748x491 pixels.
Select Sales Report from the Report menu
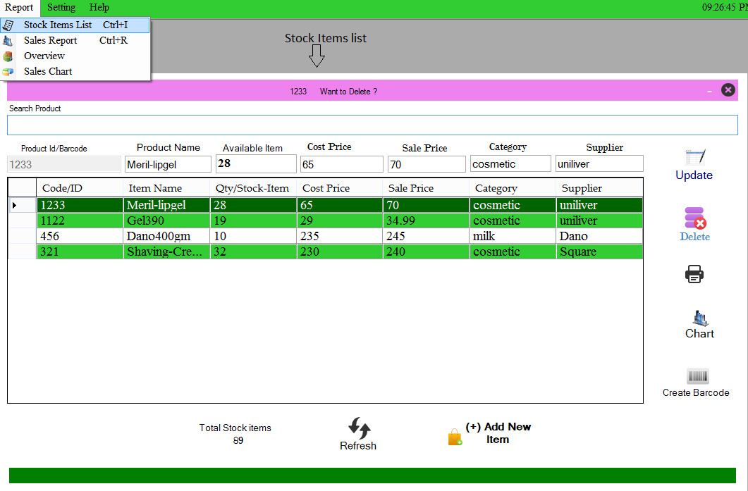pos(50,40)
